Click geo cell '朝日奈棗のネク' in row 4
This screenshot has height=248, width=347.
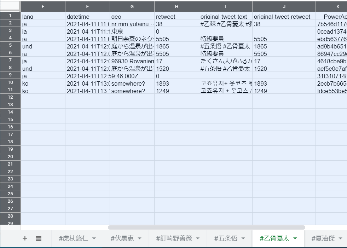pyautogui.click(x=132, y=38)
